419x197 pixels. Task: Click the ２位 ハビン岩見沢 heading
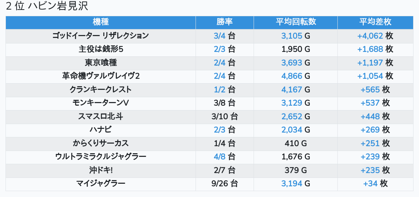tap(47, 6)
